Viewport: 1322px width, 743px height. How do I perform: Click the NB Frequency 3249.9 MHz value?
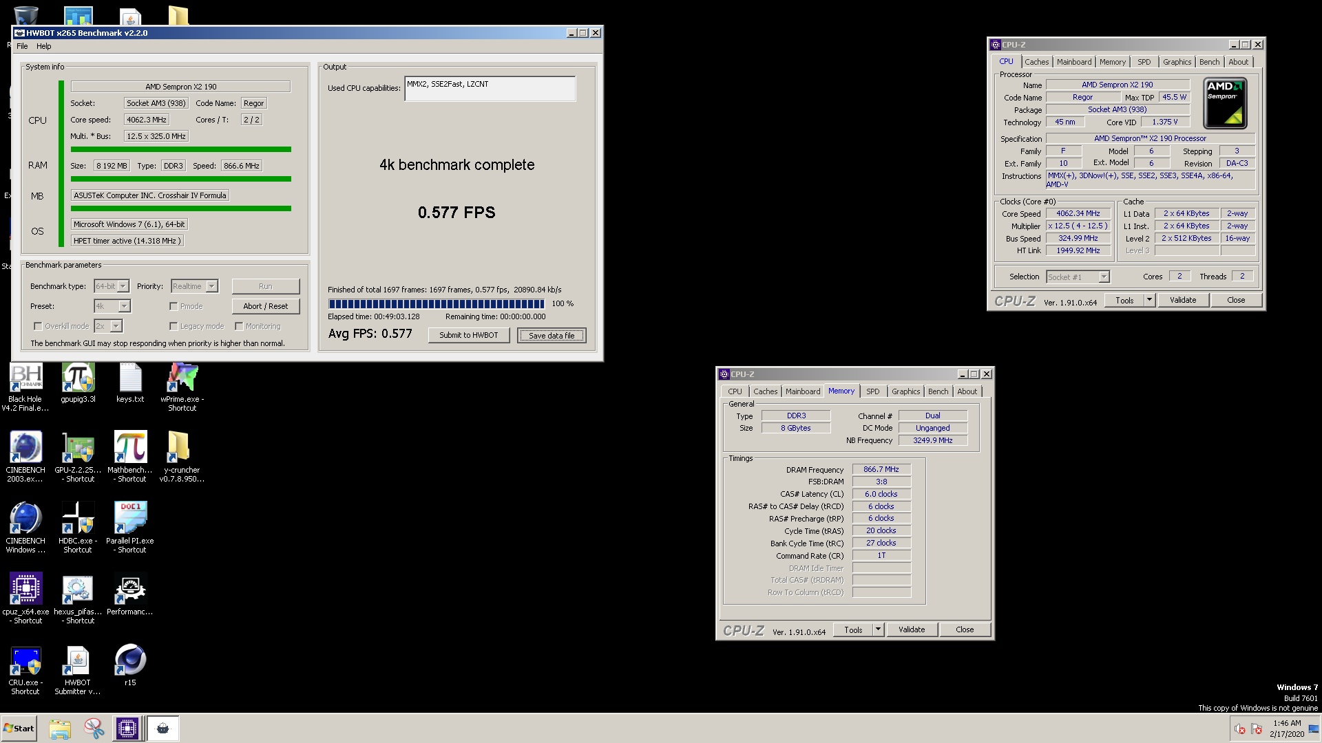click(x=933, y=440)
